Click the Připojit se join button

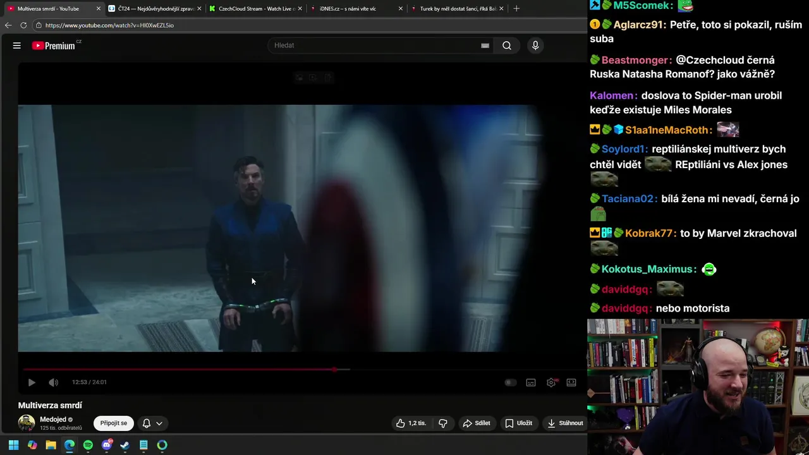coord(114,423)
